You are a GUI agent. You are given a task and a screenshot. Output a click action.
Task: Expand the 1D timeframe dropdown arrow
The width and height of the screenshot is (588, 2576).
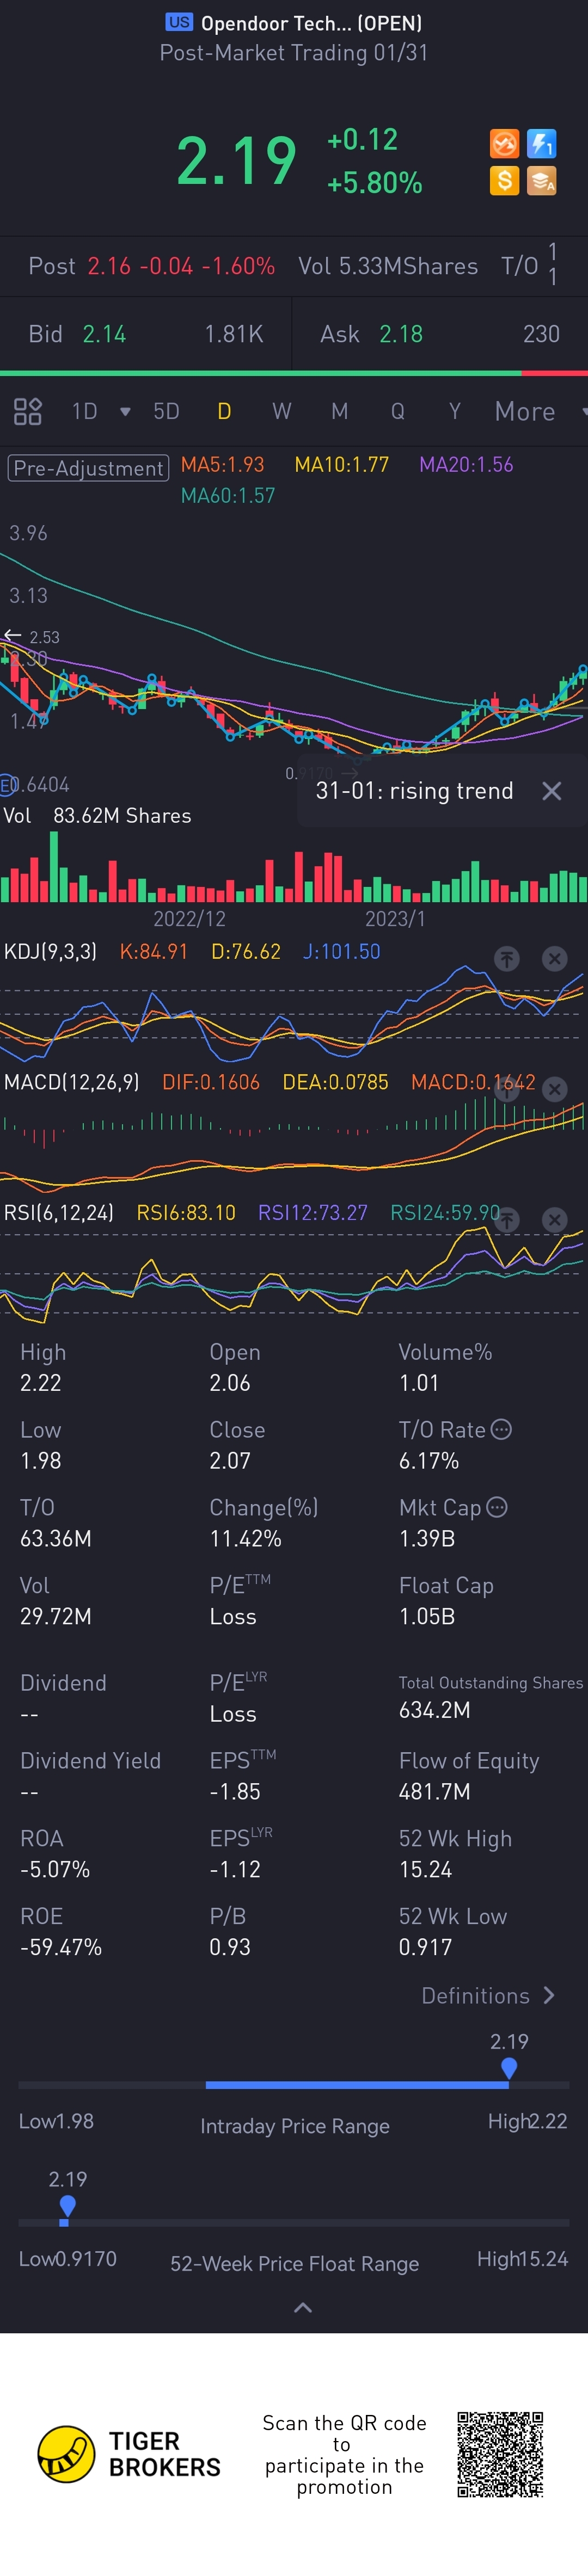pyautogui.click(x=125, y=411)
